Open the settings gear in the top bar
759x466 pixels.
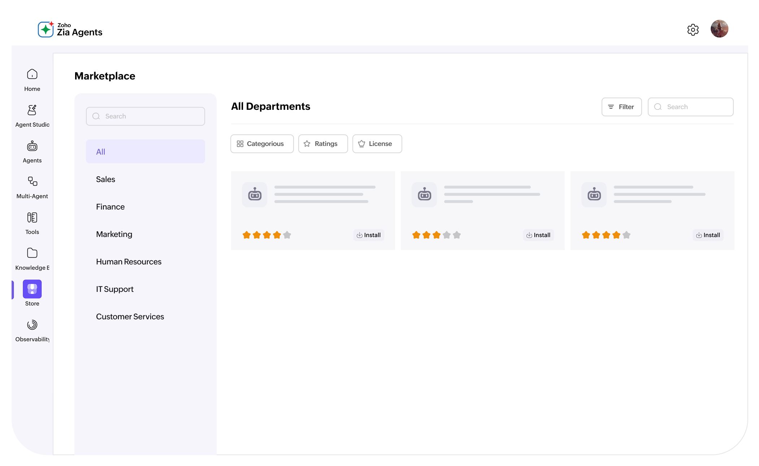click(x=693, y=30)
